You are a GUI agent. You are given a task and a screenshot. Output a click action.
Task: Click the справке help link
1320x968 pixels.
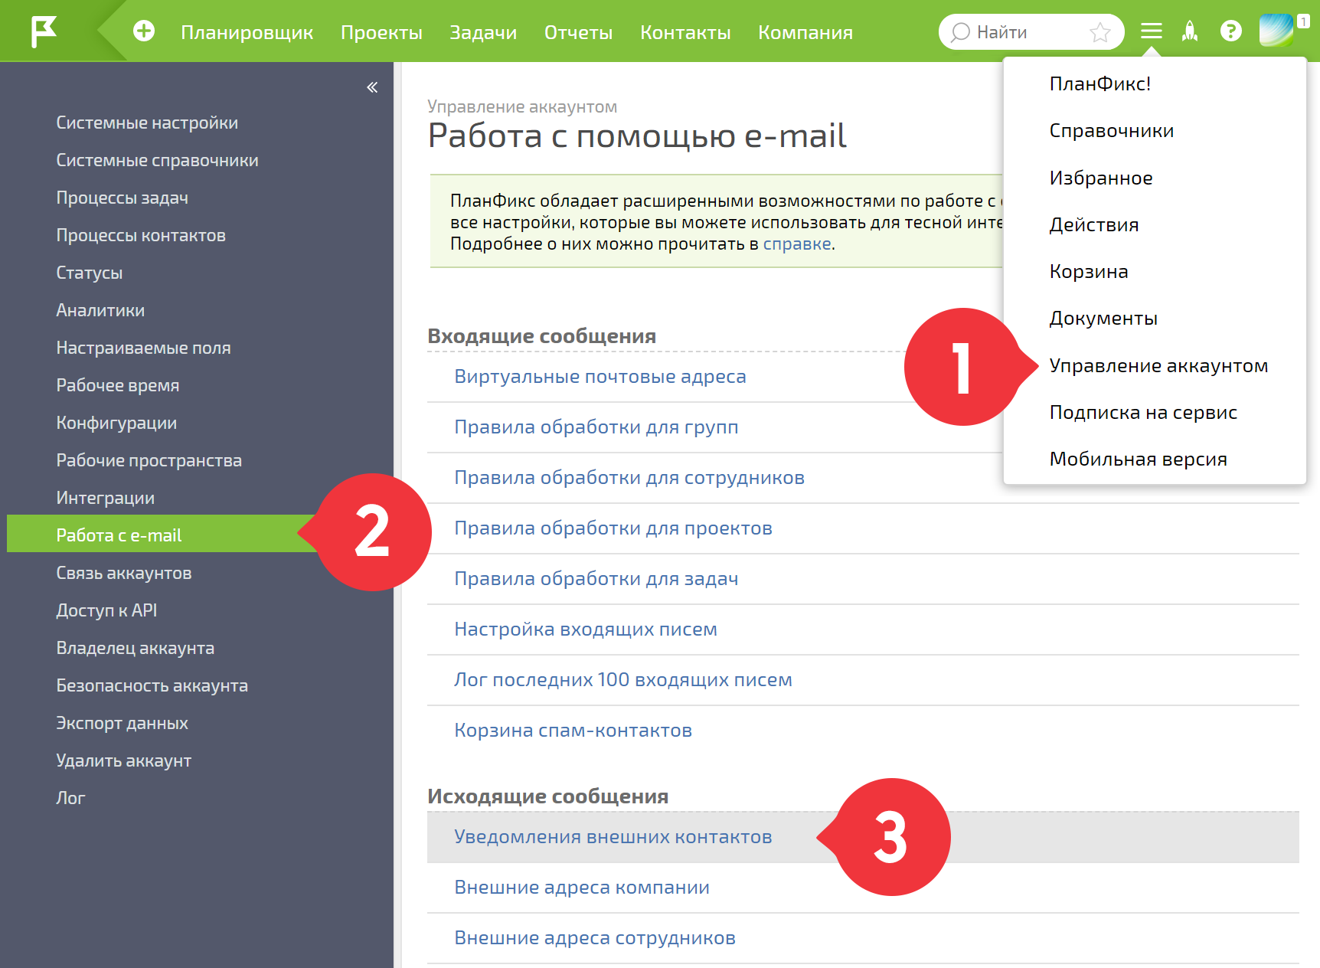click(796, 244)
